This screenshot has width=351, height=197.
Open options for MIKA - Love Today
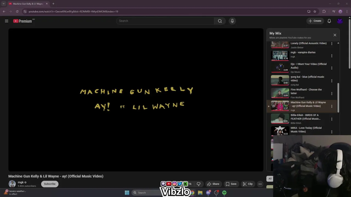[x=332, y=132]
